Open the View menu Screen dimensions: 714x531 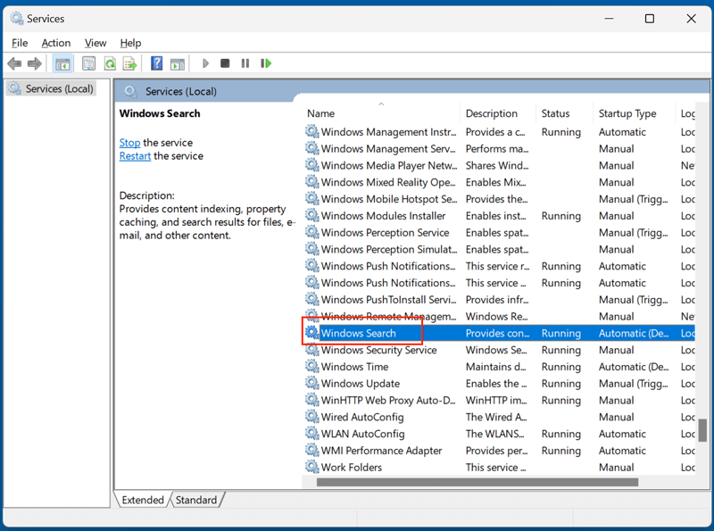click(95, 42)
